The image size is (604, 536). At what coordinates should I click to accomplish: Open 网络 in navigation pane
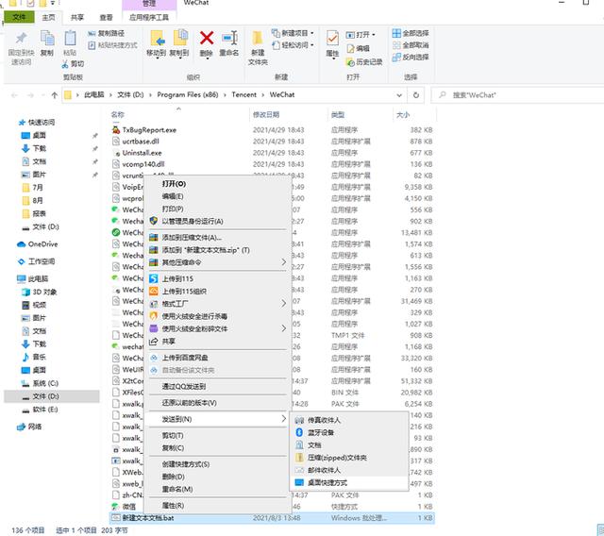pos(29,427)
